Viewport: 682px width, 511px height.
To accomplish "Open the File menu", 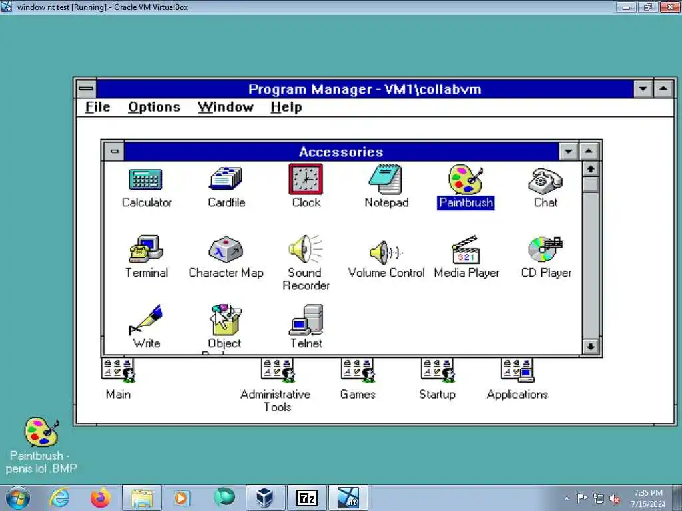I will [x=97, y=107].
